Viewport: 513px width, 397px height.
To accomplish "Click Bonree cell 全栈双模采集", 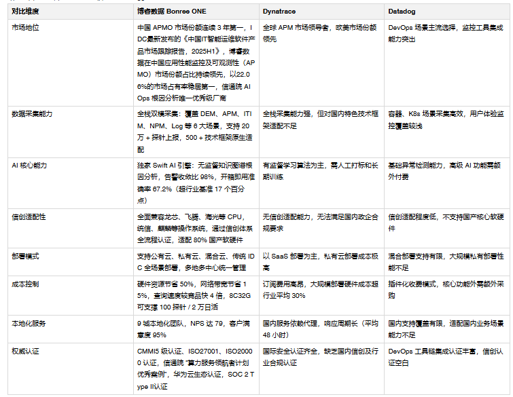I will tap(195, 132).
